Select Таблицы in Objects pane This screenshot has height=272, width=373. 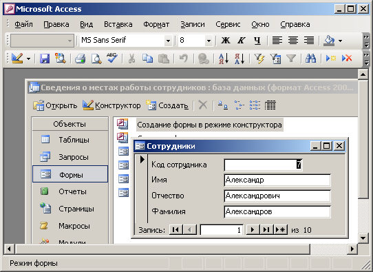click(x=70, y=140)
